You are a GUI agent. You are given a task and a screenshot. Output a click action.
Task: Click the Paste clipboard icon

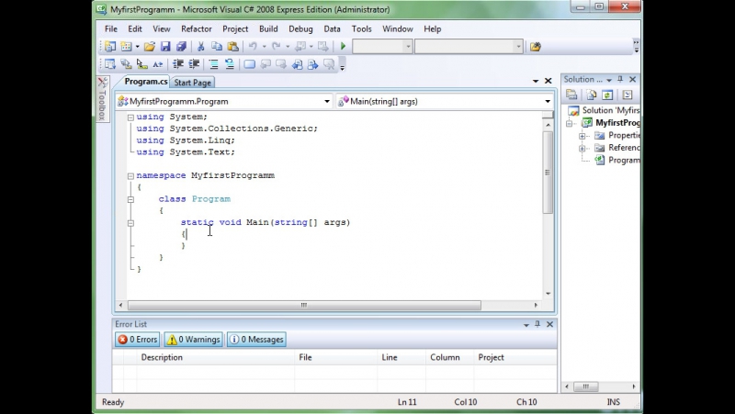(x=232, y=47)
